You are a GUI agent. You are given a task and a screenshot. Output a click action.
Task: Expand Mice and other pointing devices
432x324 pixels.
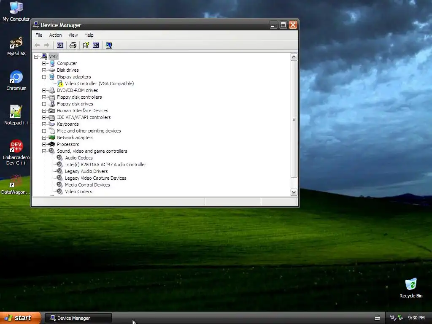[44, 131]
